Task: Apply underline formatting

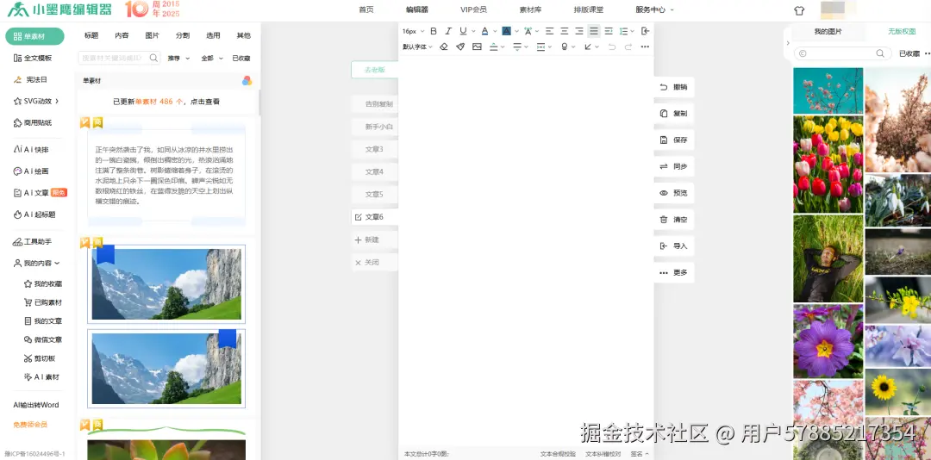Action: (x=463, y=31)
